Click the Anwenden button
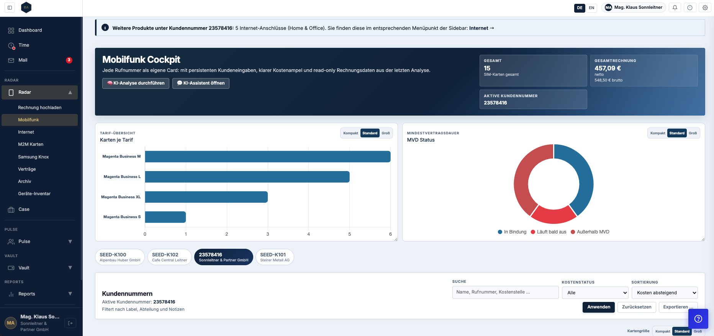The height and width of the screenshot is (336, 714). [599, 307]
